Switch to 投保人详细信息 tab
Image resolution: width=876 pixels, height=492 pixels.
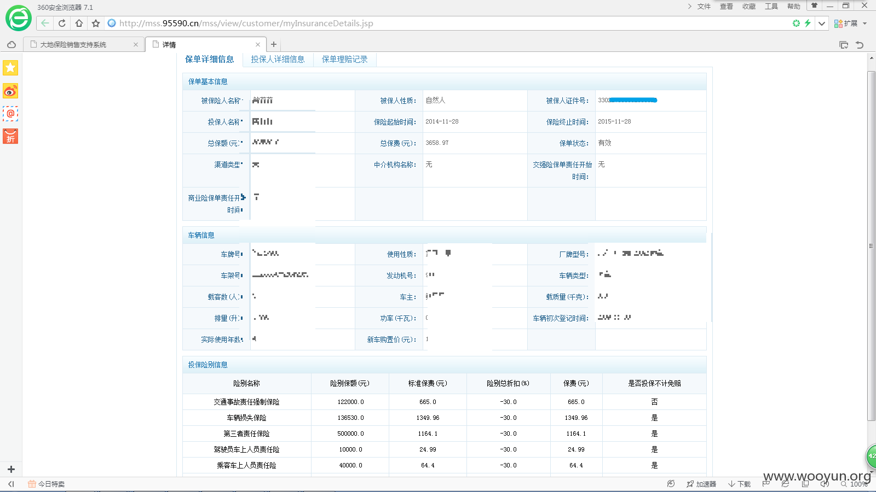pos(278,59)
